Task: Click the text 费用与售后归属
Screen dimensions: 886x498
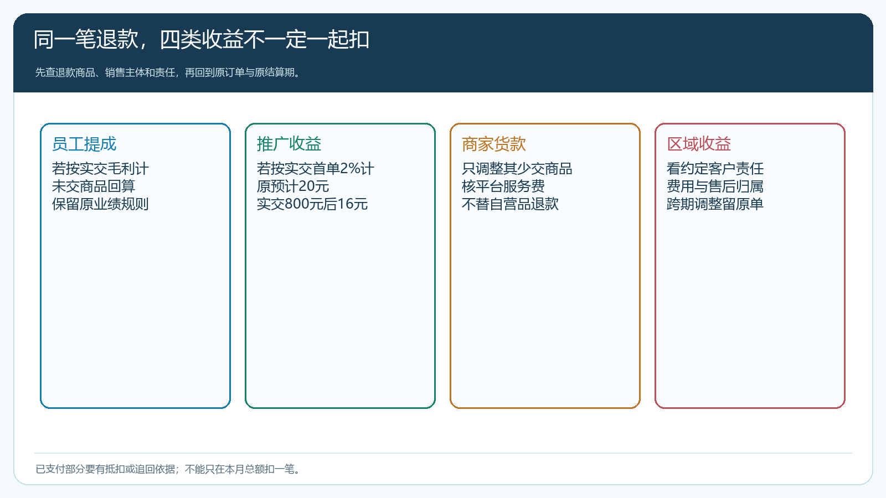Action: (715, 186)
